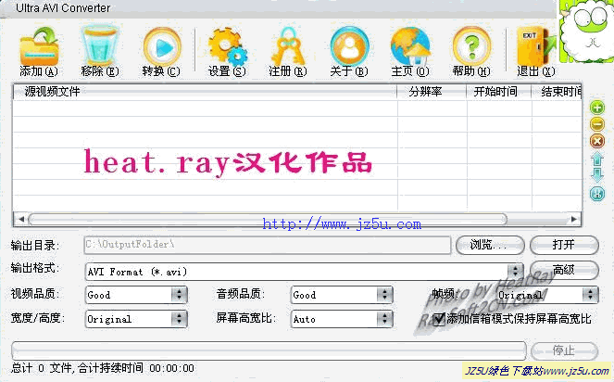Image resolution: width=614 pixels, height=382 pixels.
Task: Click 源视频文件 column header
Action: pos(205,92)
